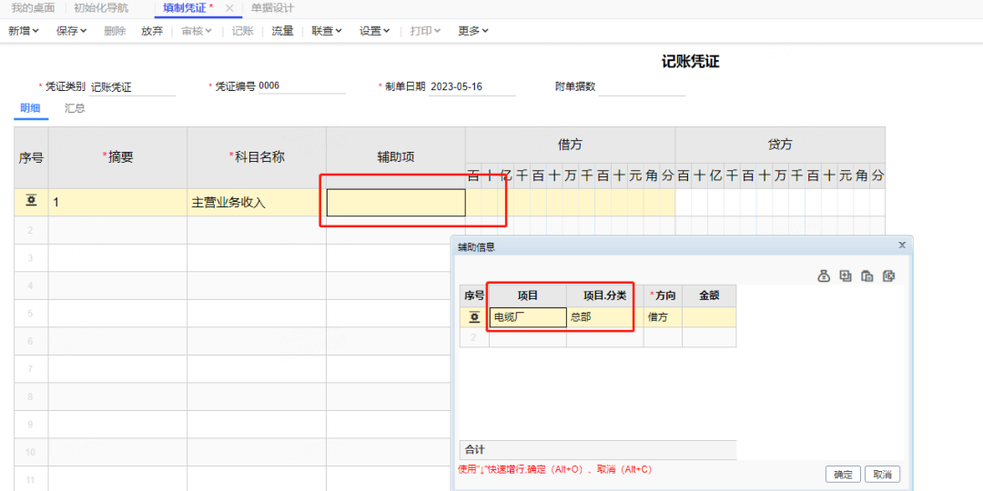Click row 1 action icon in 辅助信息 table
983x491 pixels.
473,317
